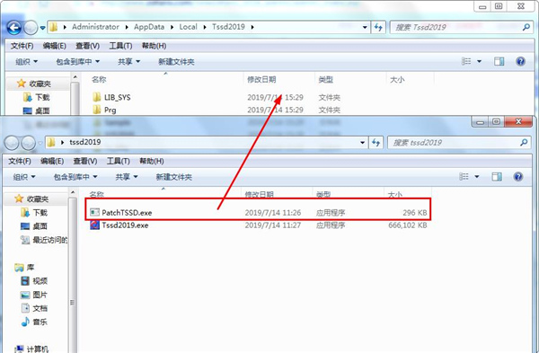Select 桌面 in back window sidebar

37,110
